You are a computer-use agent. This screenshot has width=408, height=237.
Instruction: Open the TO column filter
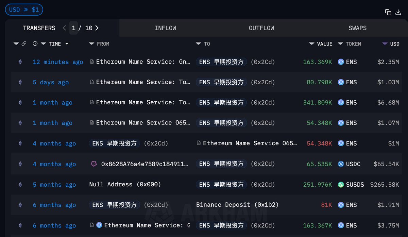[199, 44]
